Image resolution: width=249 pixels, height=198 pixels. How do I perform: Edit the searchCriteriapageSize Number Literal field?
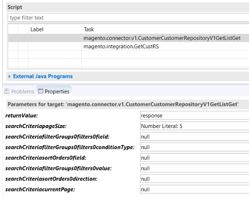coord(194,126)
